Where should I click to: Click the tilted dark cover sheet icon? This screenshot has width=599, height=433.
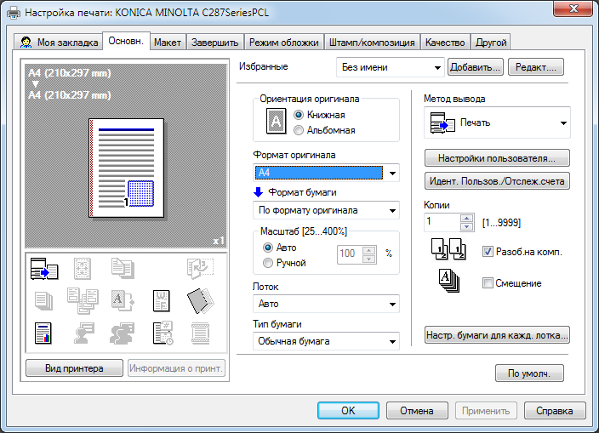pos(201,301)
